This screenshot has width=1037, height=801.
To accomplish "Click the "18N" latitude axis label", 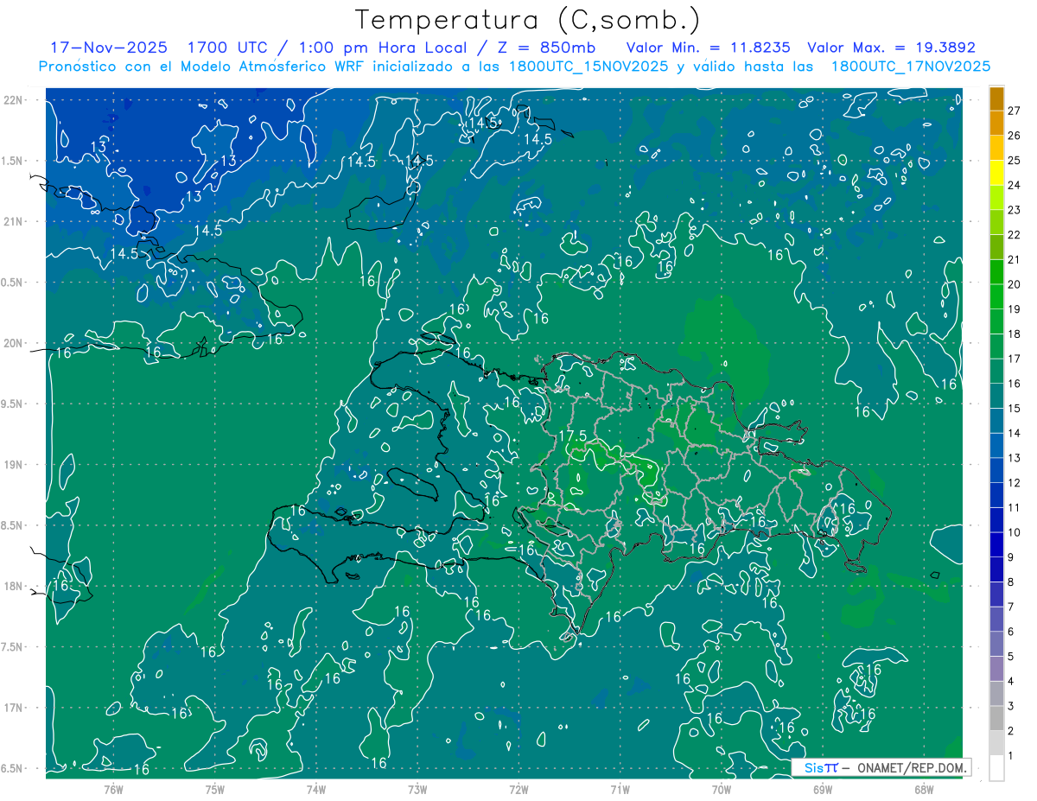I will 14,587.
